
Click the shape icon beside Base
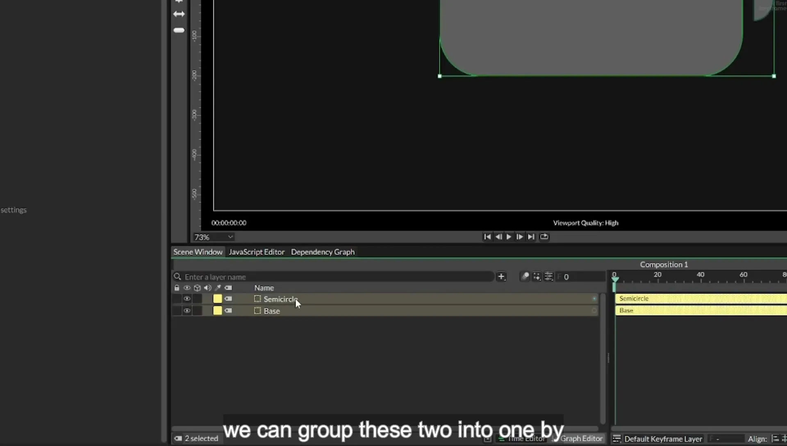[257, 311]
